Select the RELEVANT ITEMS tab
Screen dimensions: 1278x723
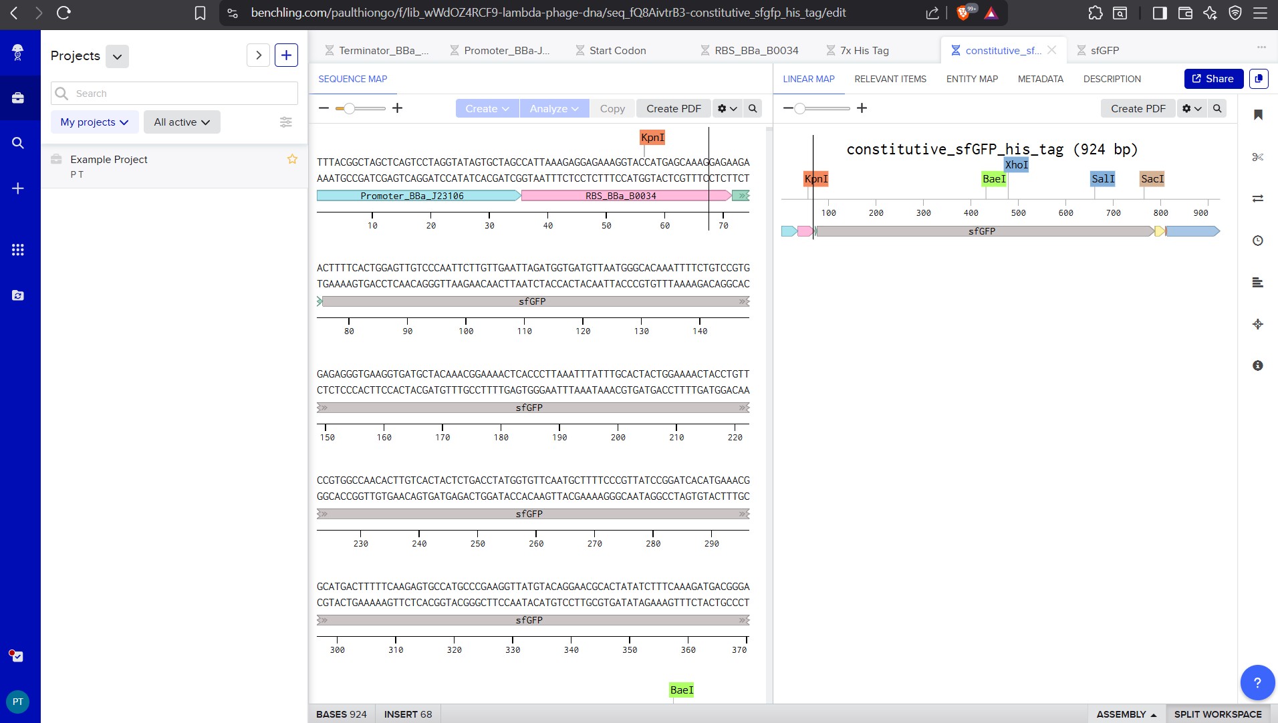pos(890,79)
